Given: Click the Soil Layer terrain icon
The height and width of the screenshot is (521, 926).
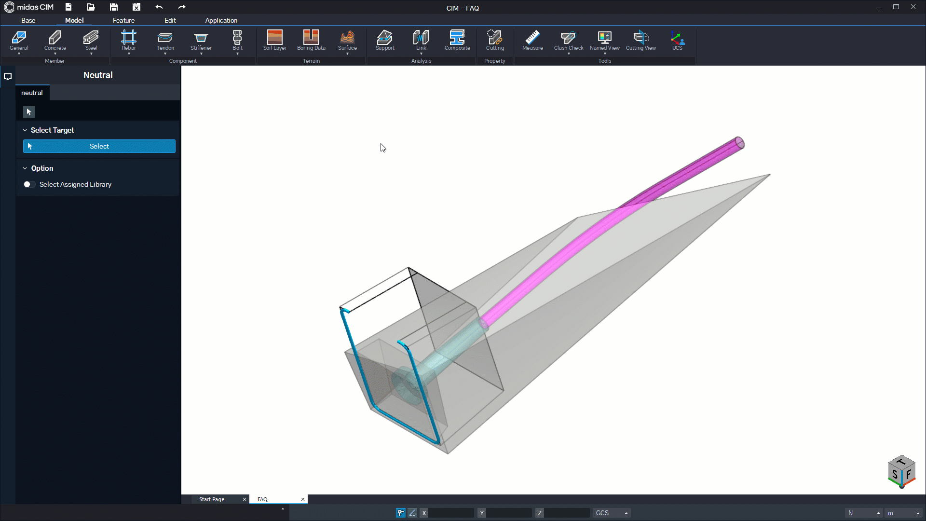Looking at the screenshot, I should (275, 41).
